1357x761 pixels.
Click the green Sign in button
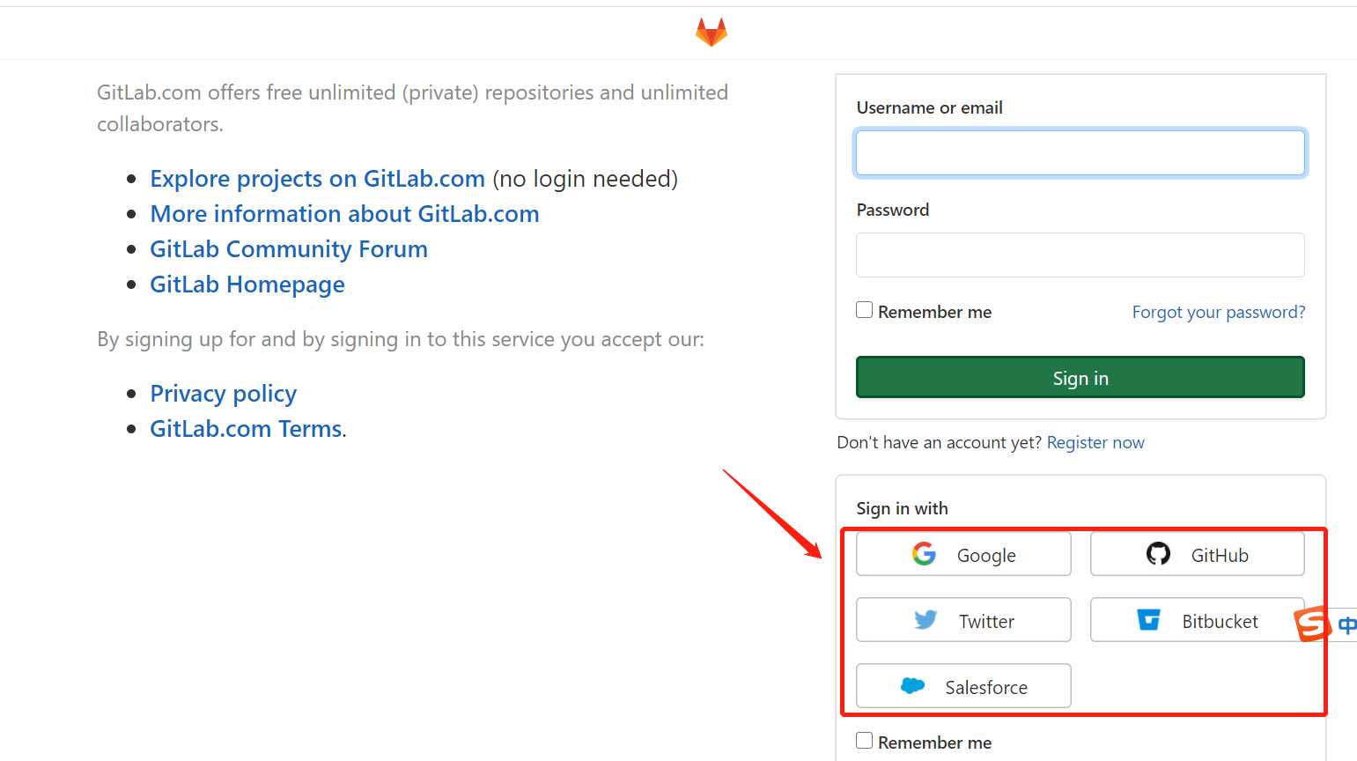[1080, 378]
